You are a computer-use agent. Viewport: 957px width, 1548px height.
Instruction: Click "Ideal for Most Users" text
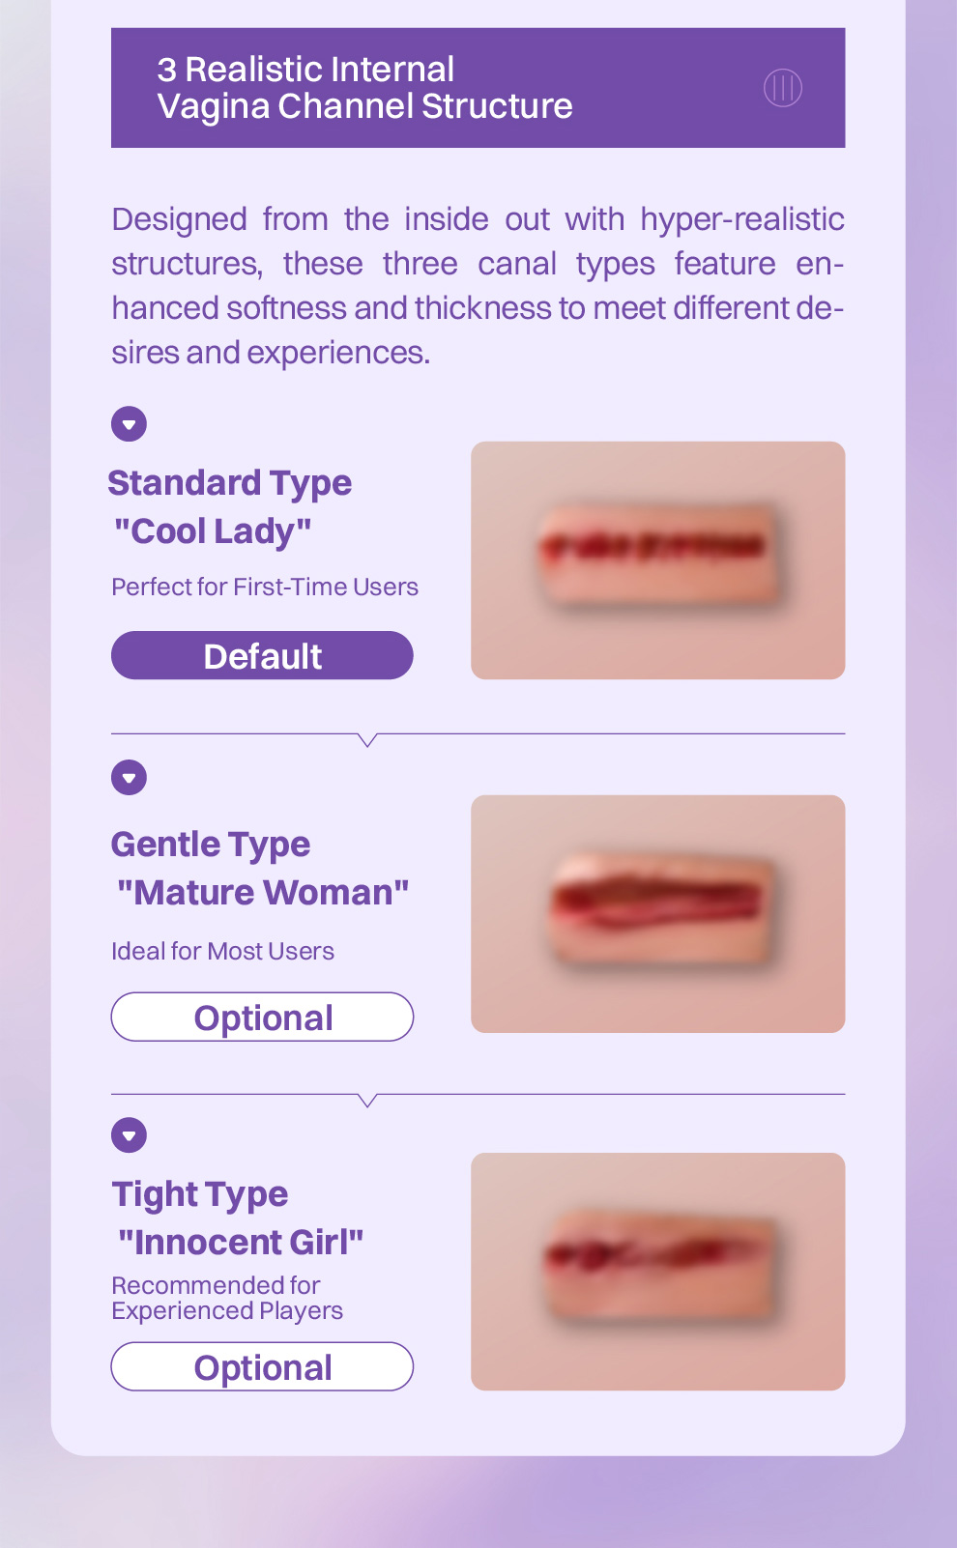point(222,952)
